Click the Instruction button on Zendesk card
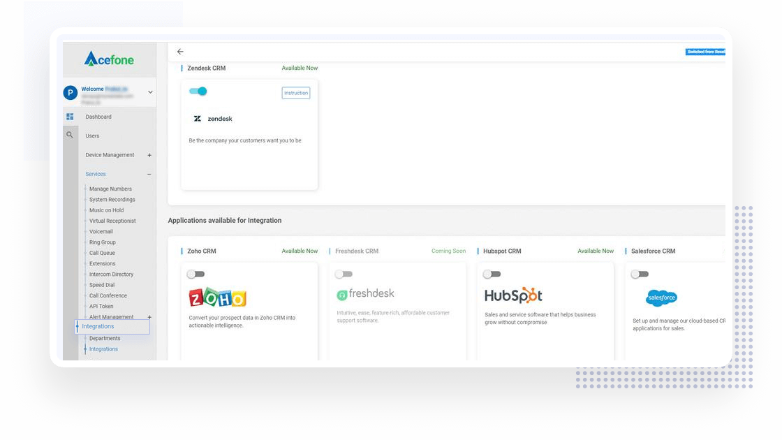This screenshot has height=440, width=782. [x=296, y=93]
